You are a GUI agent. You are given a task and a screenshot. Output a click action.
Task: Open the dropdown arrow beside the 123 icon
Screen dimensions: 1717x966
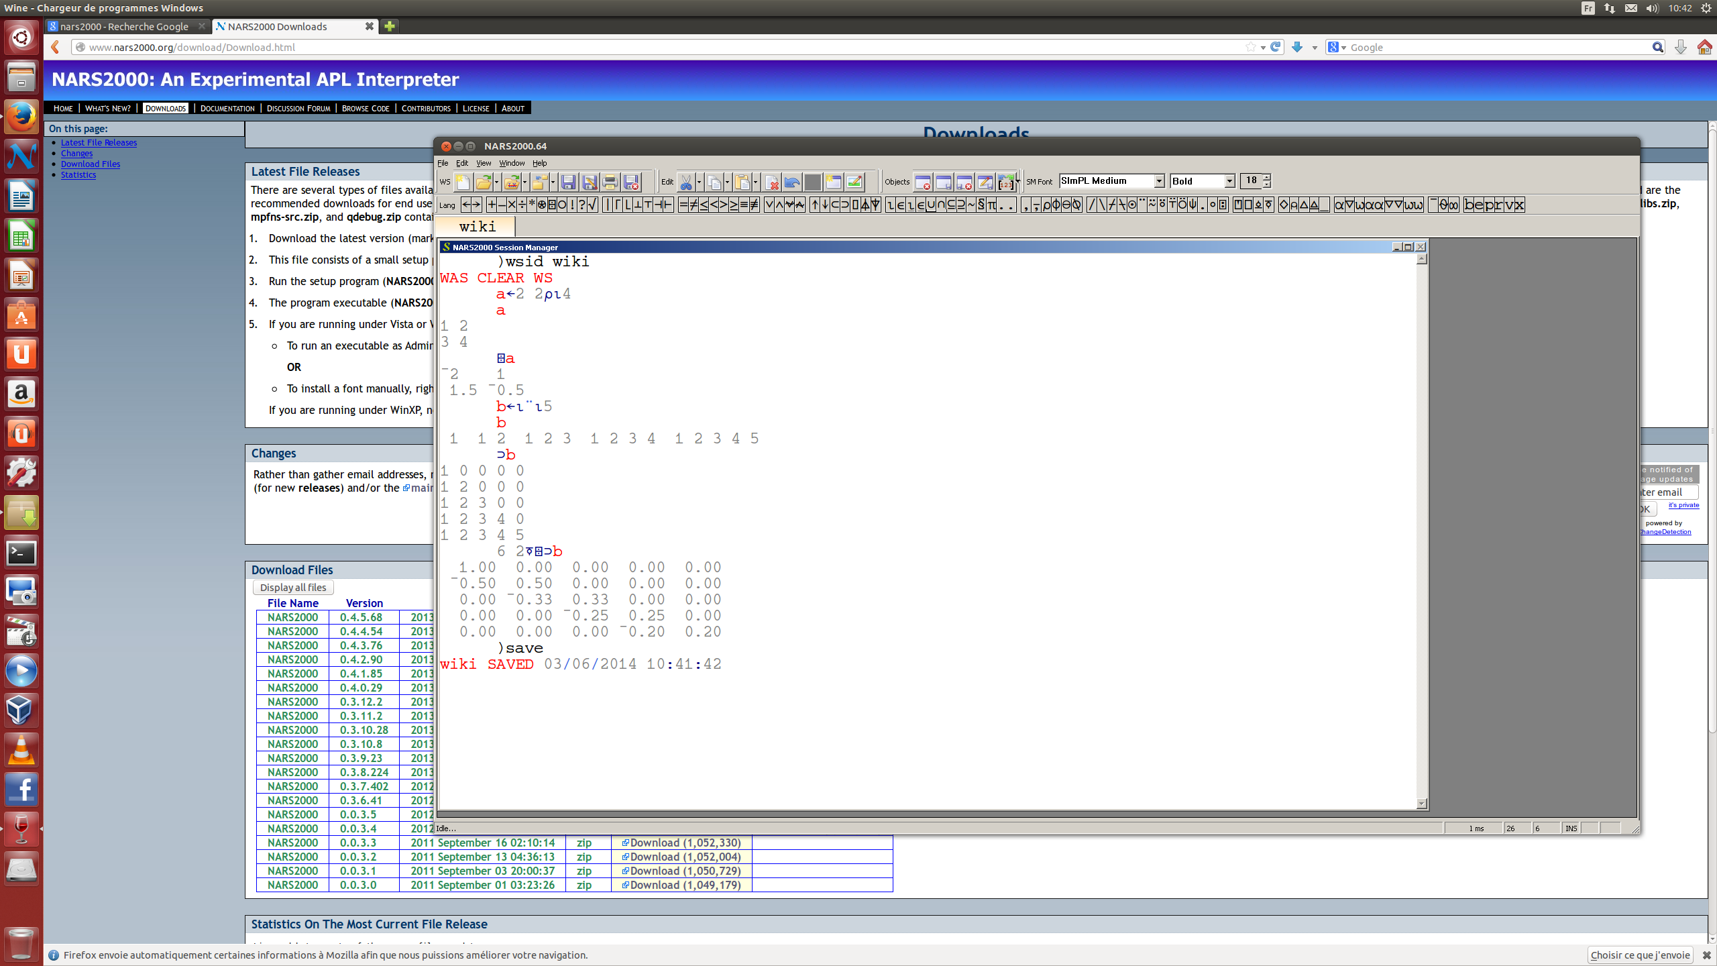pyautogui.click(x=1018, y=182)
